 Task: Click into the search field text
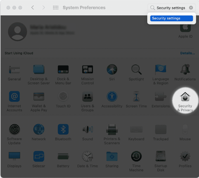tap(171, 8)
